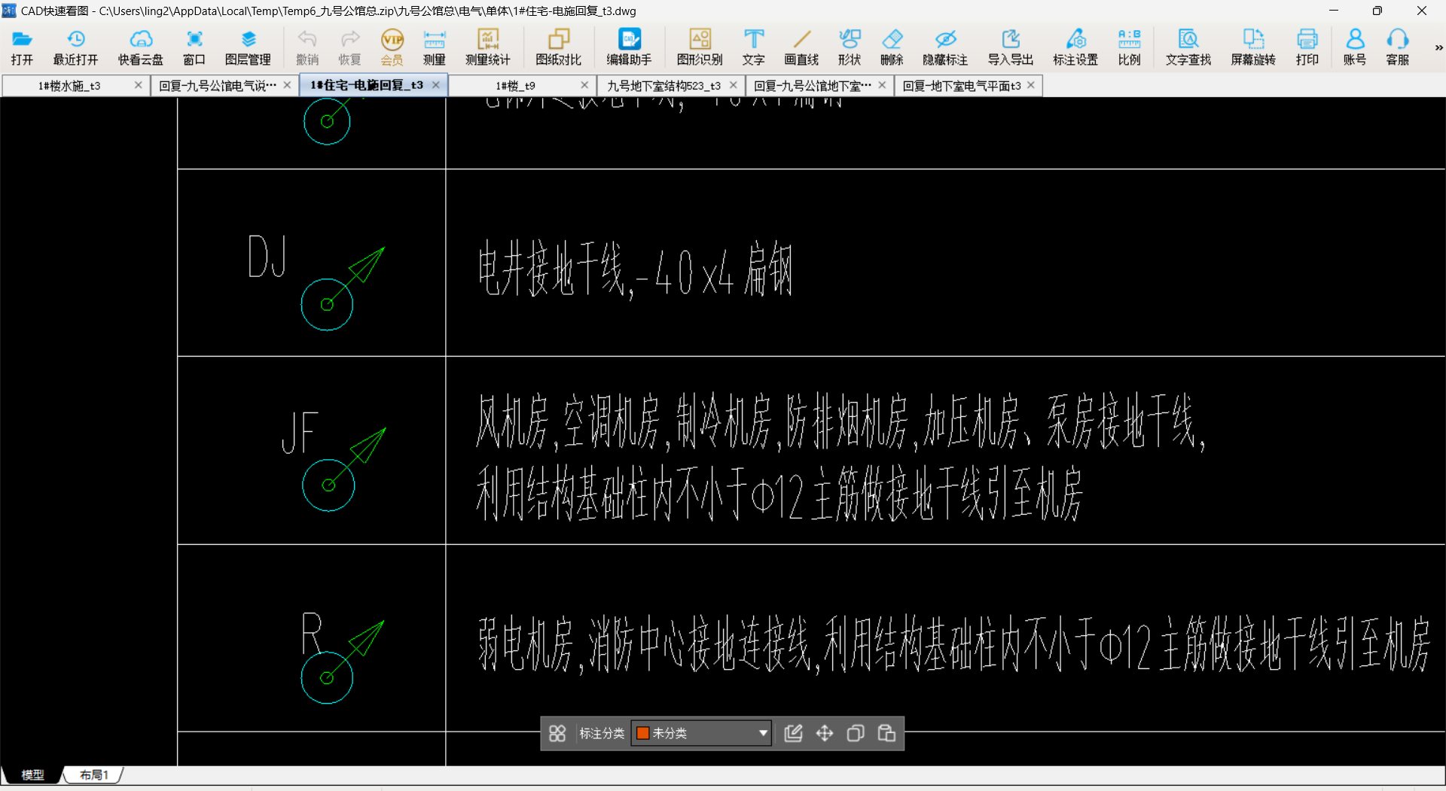1446x791 pixels.
Task: Expand the toolbar overflow chevron
Action: [1438, 47]
